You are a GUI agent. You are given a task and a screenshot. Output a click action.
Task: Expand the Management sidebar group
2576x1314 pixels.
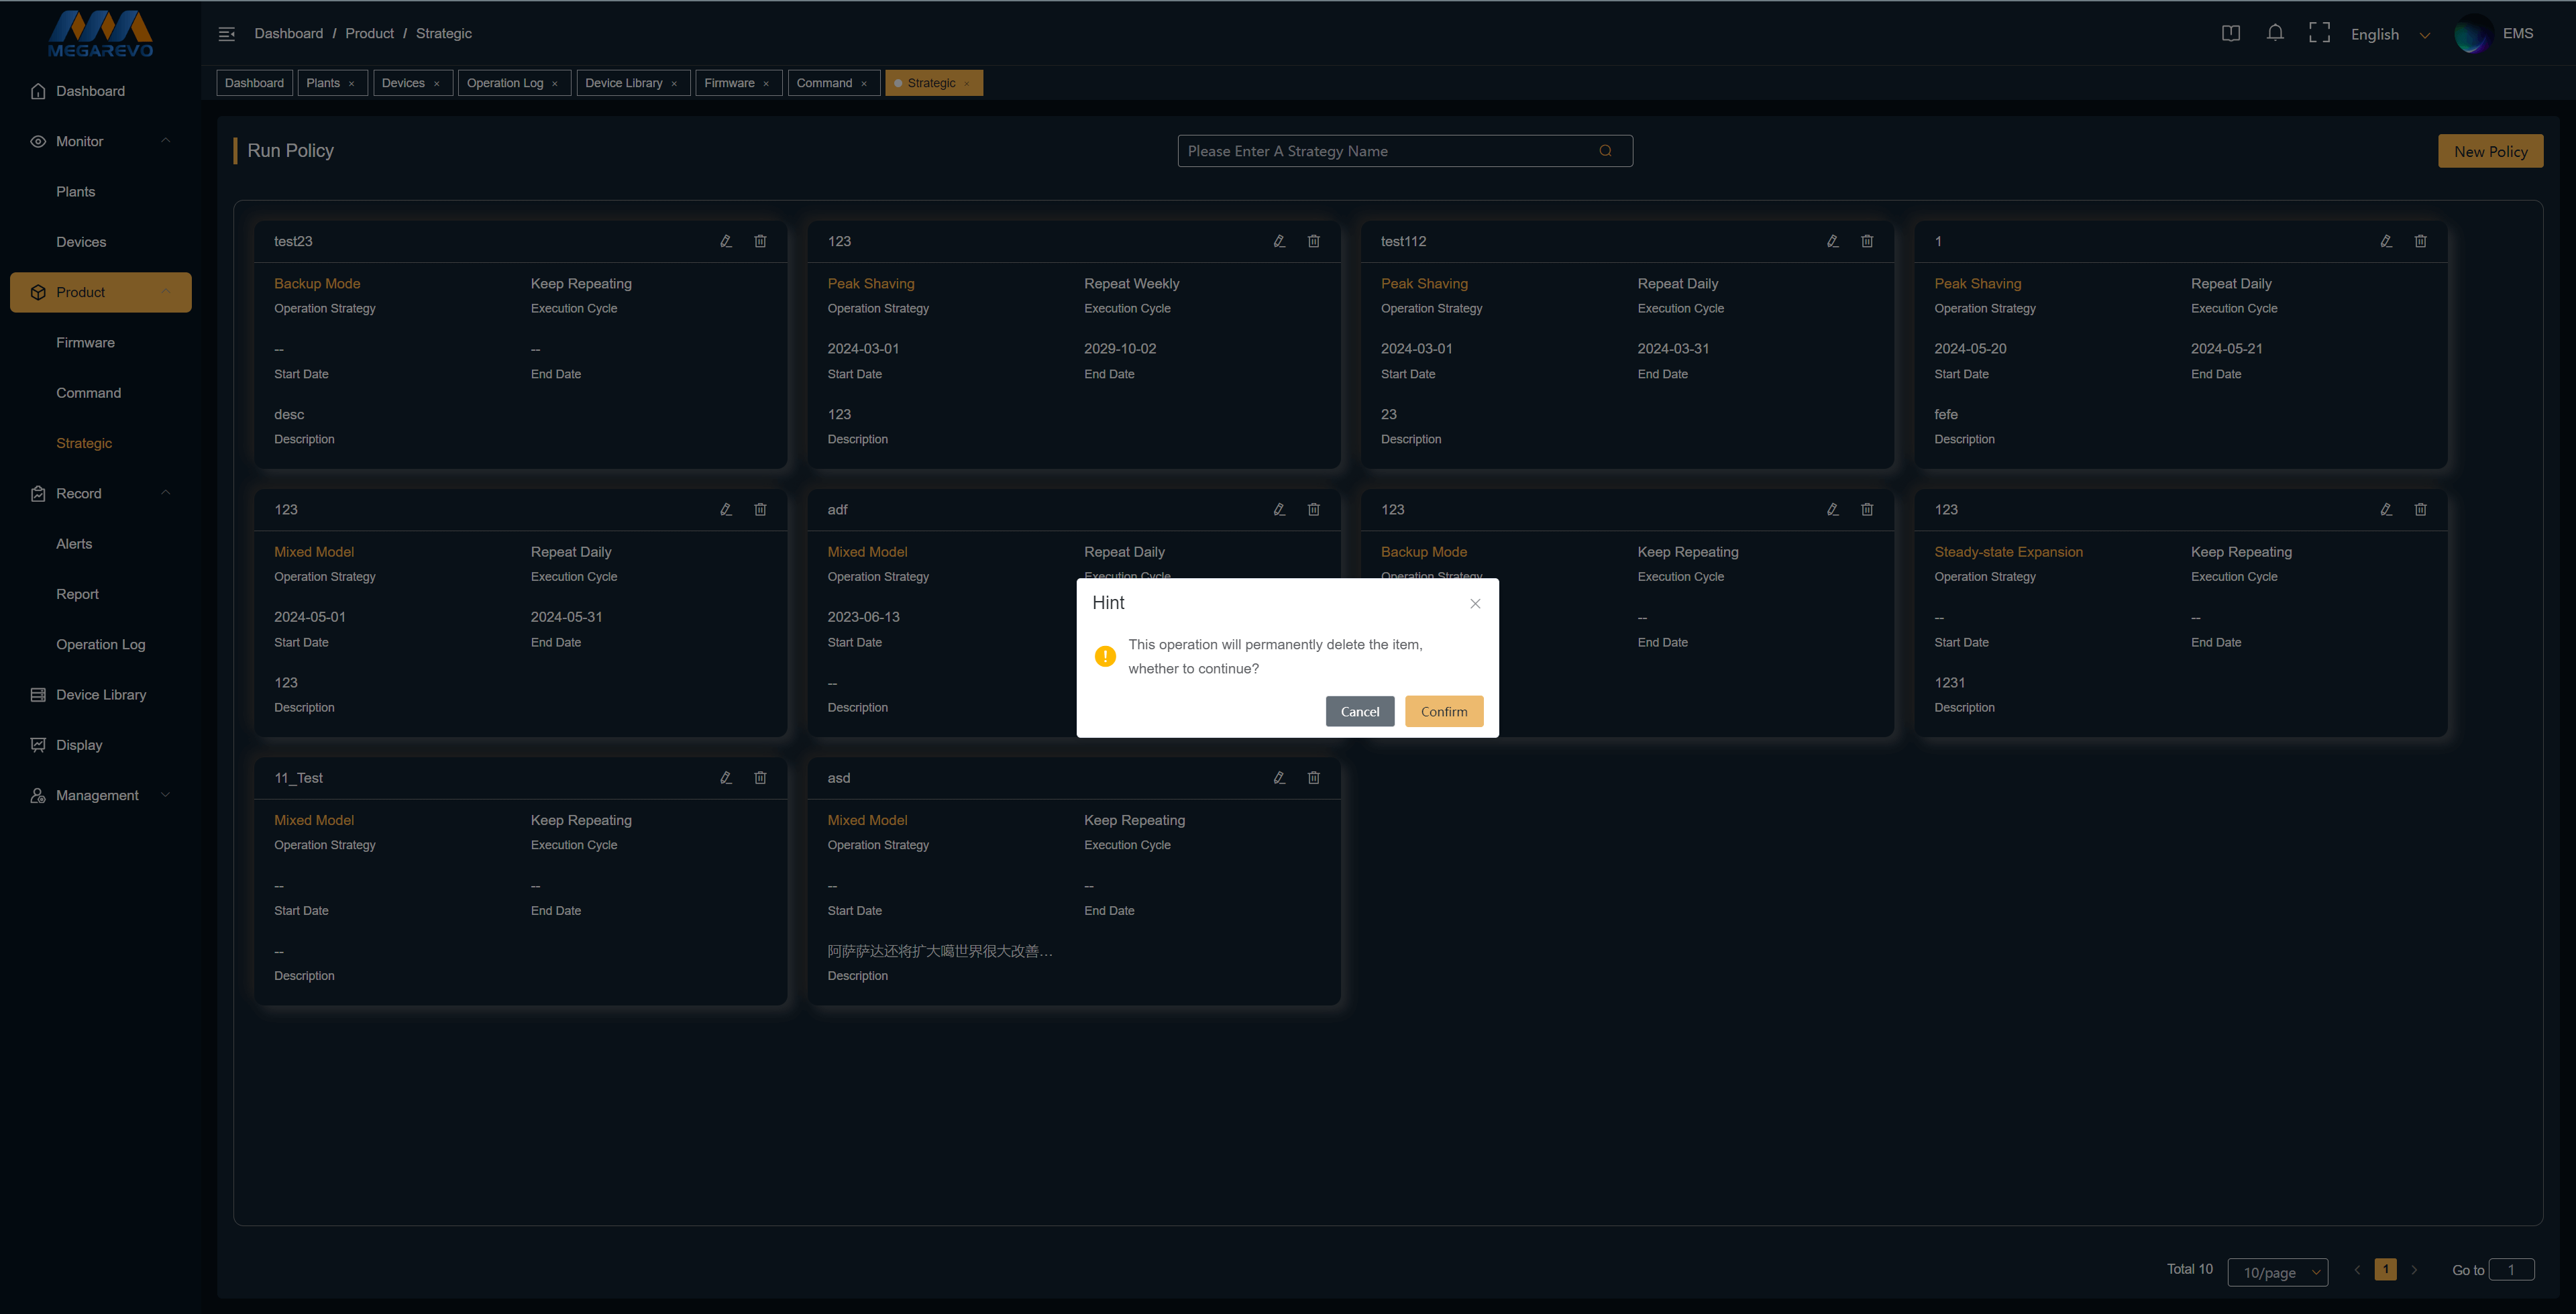coord(100,795)
